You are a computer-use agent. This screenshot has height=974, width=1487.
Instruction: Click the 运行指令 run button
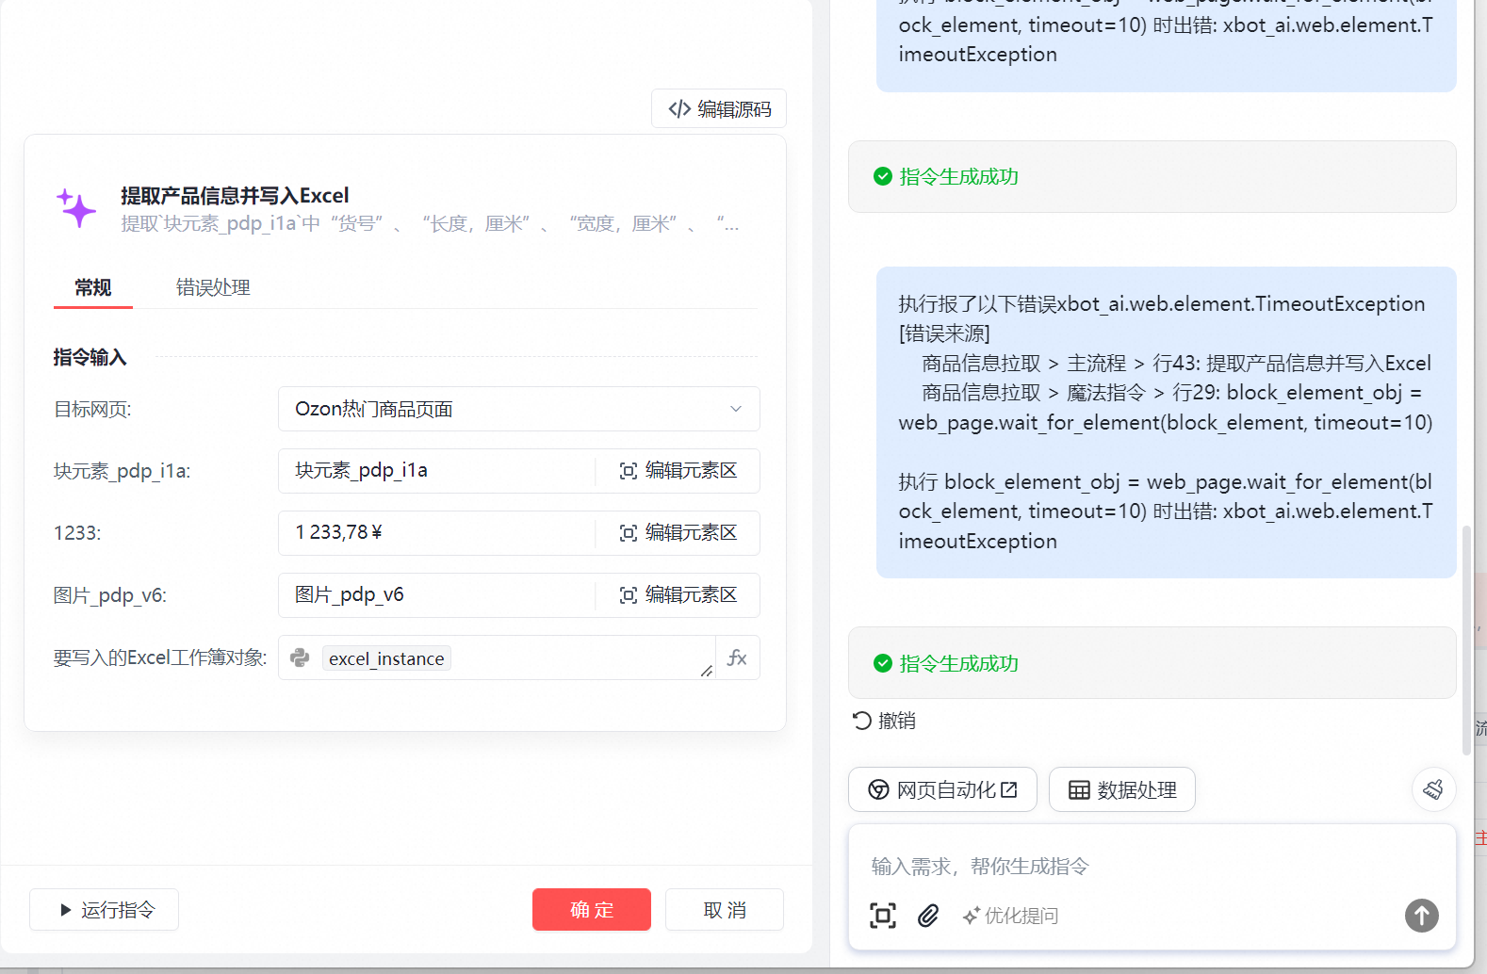point(104,910)
